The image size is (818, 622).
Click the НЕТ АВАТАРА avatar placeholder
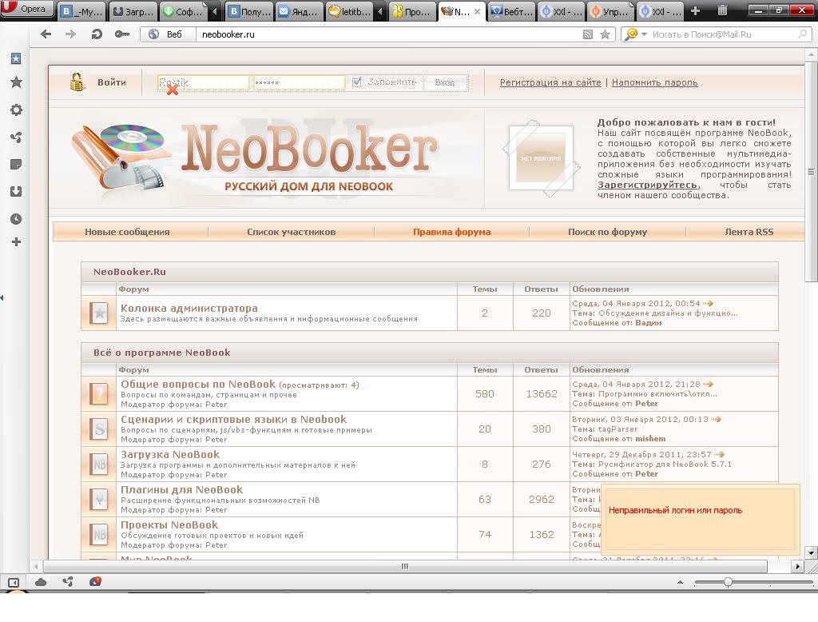coord(541,158)
